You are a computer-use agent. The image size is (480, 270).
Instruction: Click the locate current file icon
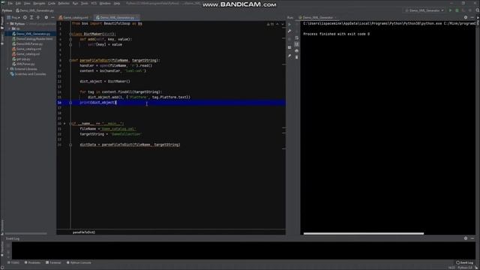tap(25, 17)
